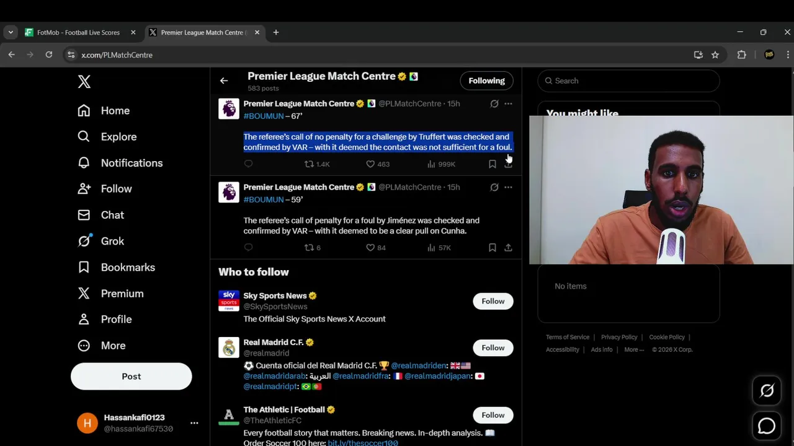Repost the 59' post with 6 reposts
Image resolution: width=794 pixels, height=446 pixels.
click(312, 248)
